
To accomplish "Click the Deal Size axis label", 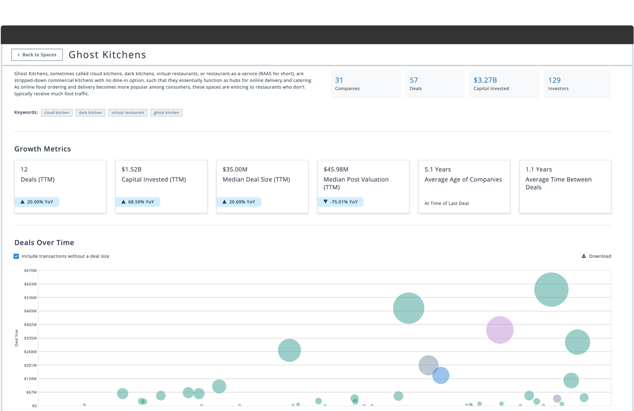I will pyautogui.click(x=16, y=338).
